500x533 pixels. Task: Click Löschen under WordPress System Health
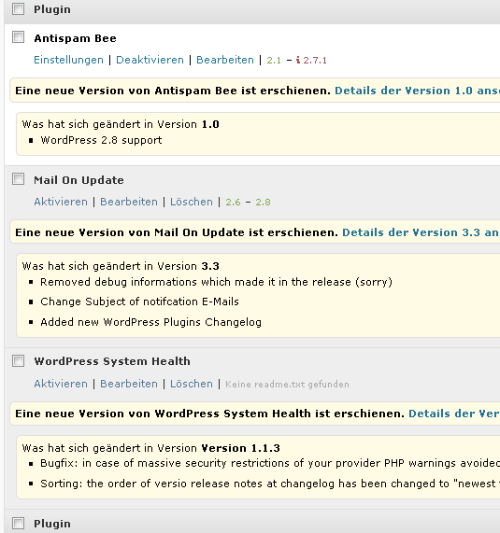click(192, 384)
